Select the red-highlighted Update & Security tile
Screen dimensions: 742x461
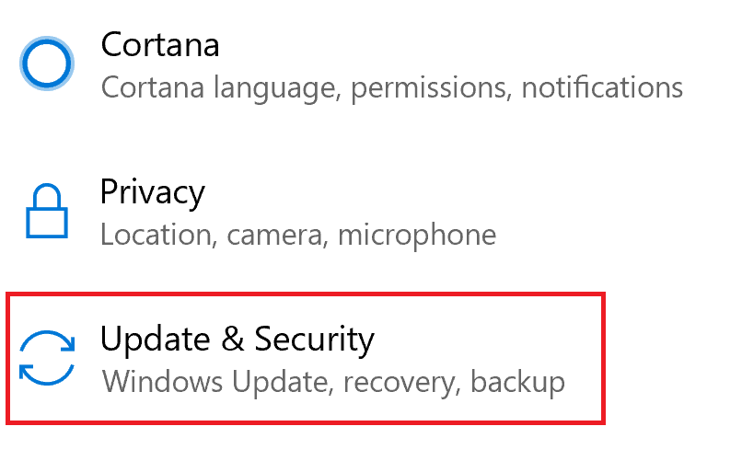306,358
